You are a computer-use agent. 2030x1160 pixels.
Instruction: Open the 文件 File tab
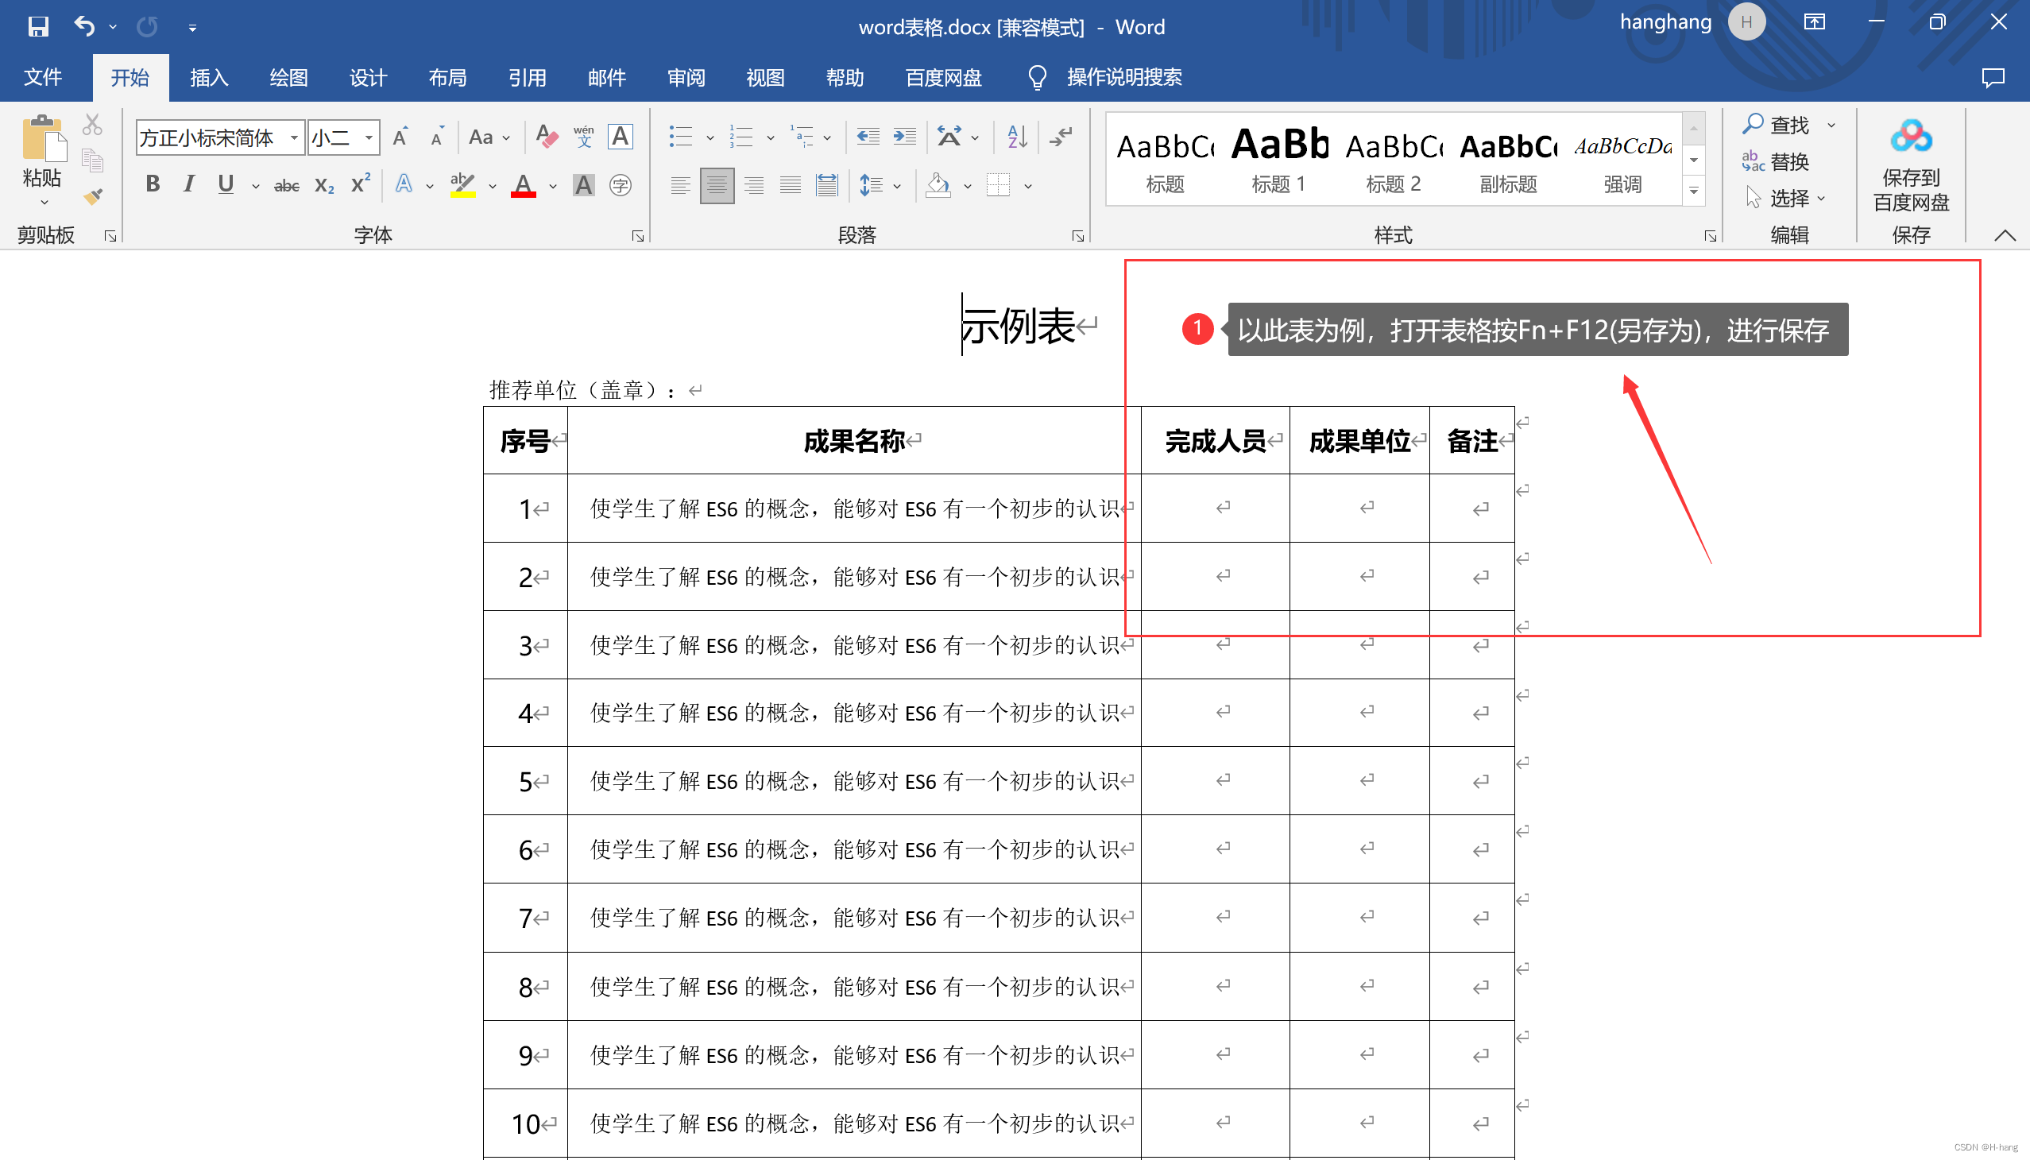click(43, 77)
